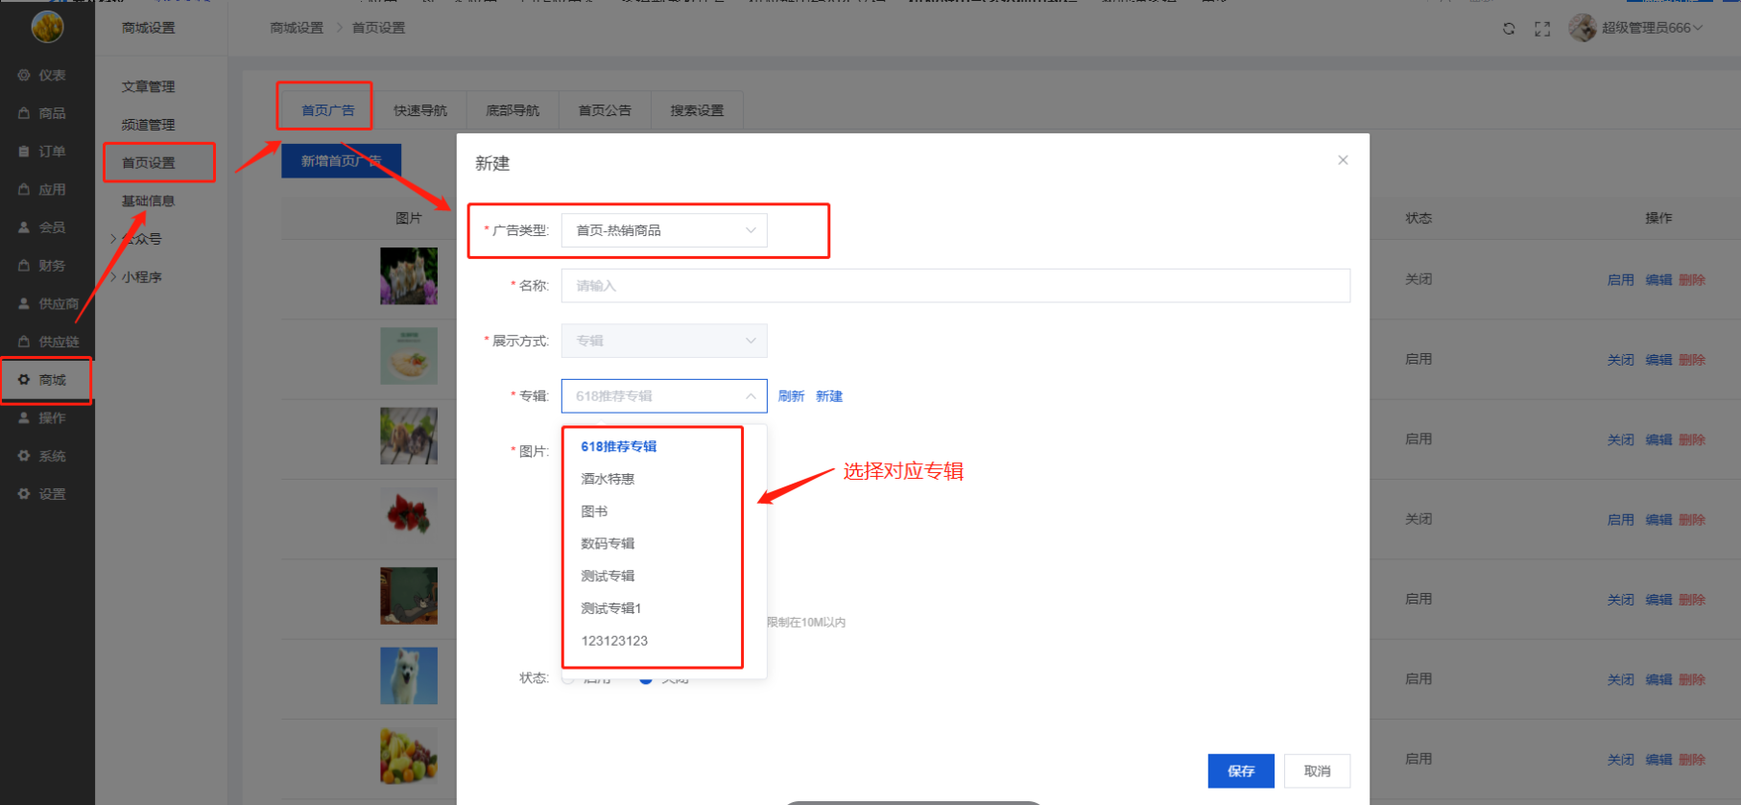Open 仪表 dashboard icon in left sidebar
The height and width of the screenshot is (805, 1741).
(24, 75)
